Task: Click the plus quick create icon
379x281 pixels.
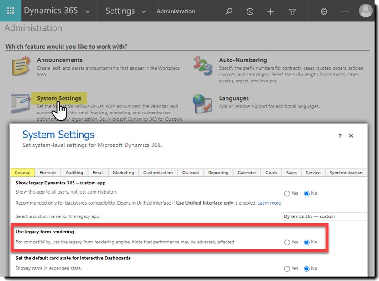Action: [270, 11]
